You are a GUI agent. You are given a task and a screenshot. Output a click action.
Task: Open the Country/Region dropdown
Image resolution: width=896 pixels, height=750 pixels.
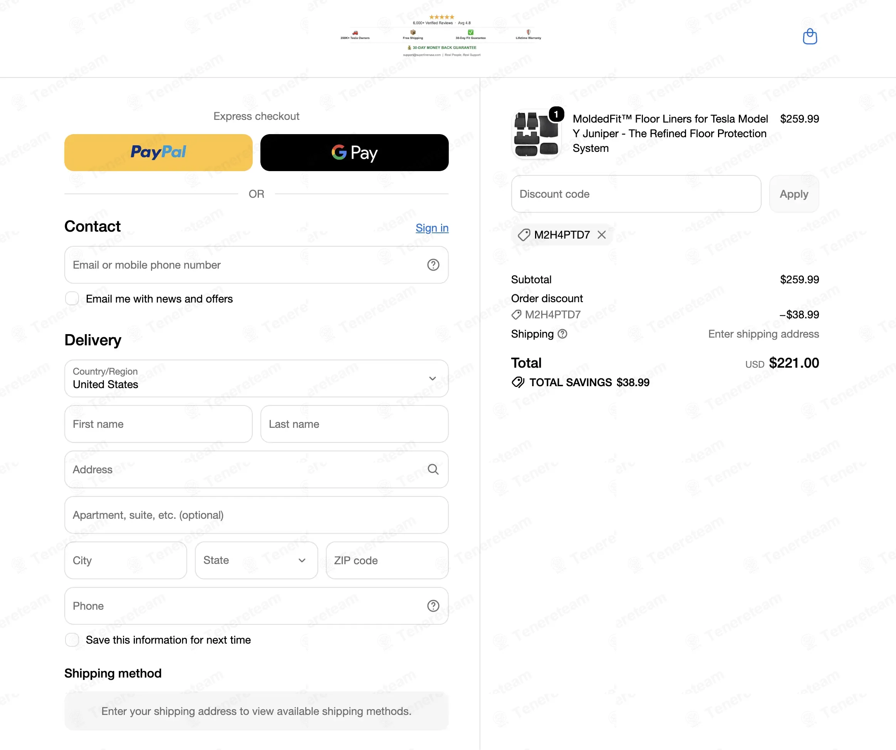pos(256,378)
